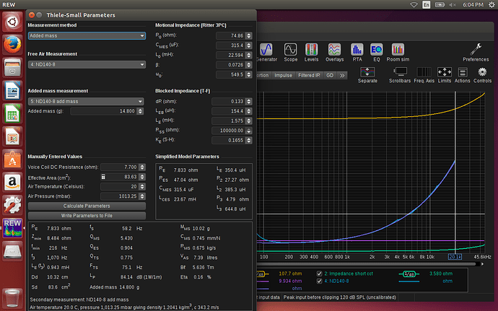Open the sound volume indicator
This screenshot has height=311, width=498.
[453, 5]
